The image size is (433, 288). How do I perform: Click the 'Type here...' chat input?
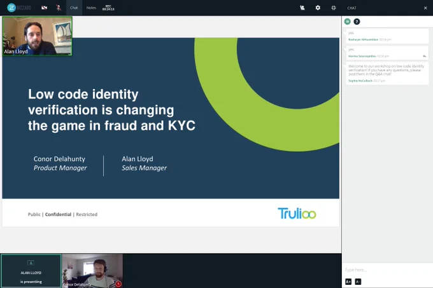(x=387, y=270)
